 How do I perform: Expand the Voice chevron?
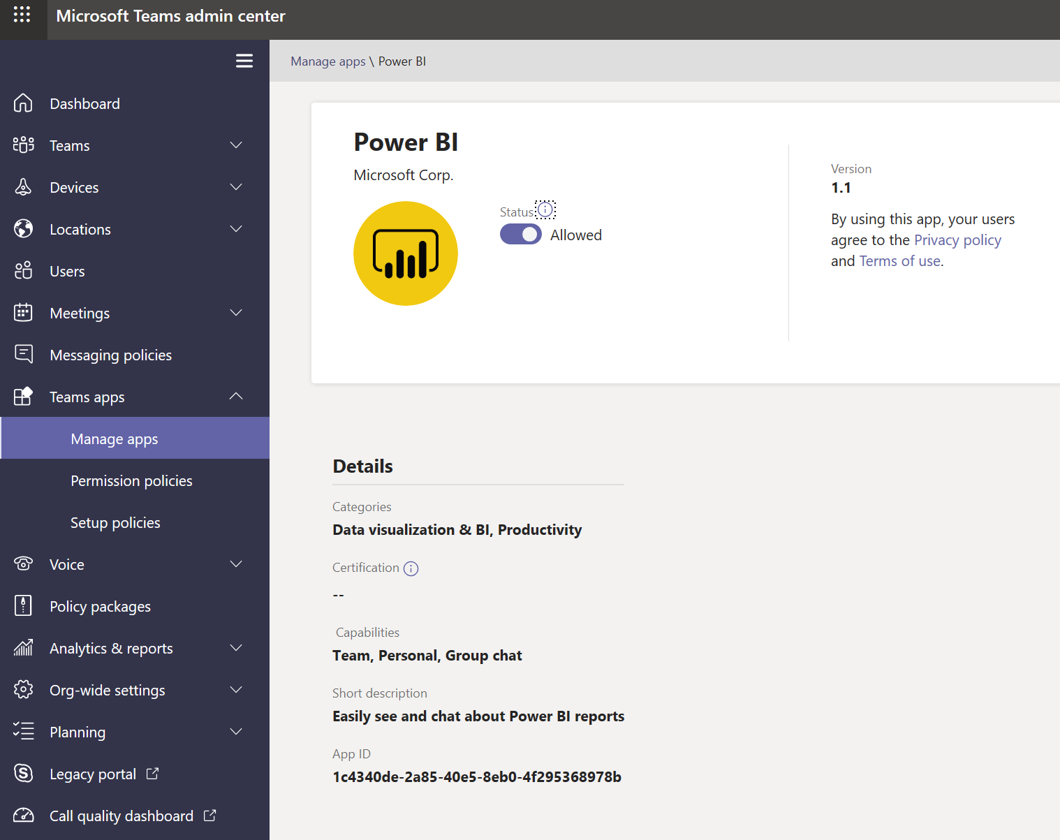tap(236, 564)
